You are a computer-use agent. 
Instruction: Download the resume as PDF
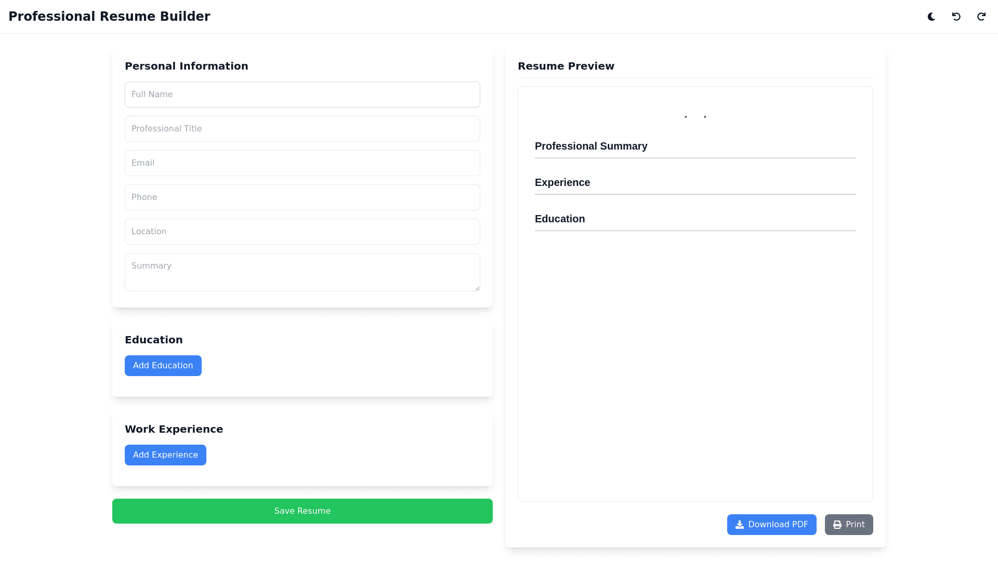click(771, 525)
